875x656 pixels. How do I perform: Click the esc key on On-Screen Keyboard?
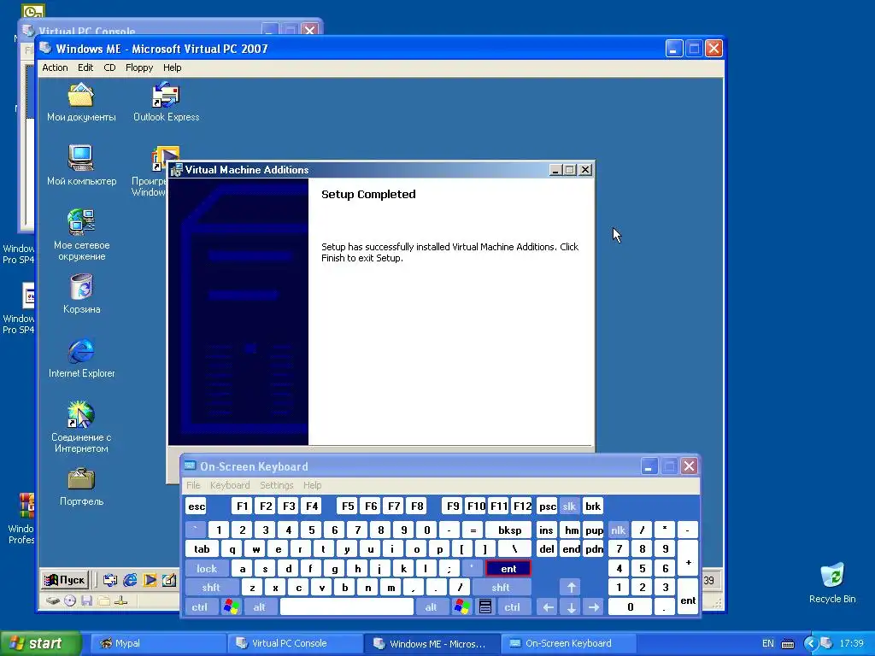coord(197,506)
